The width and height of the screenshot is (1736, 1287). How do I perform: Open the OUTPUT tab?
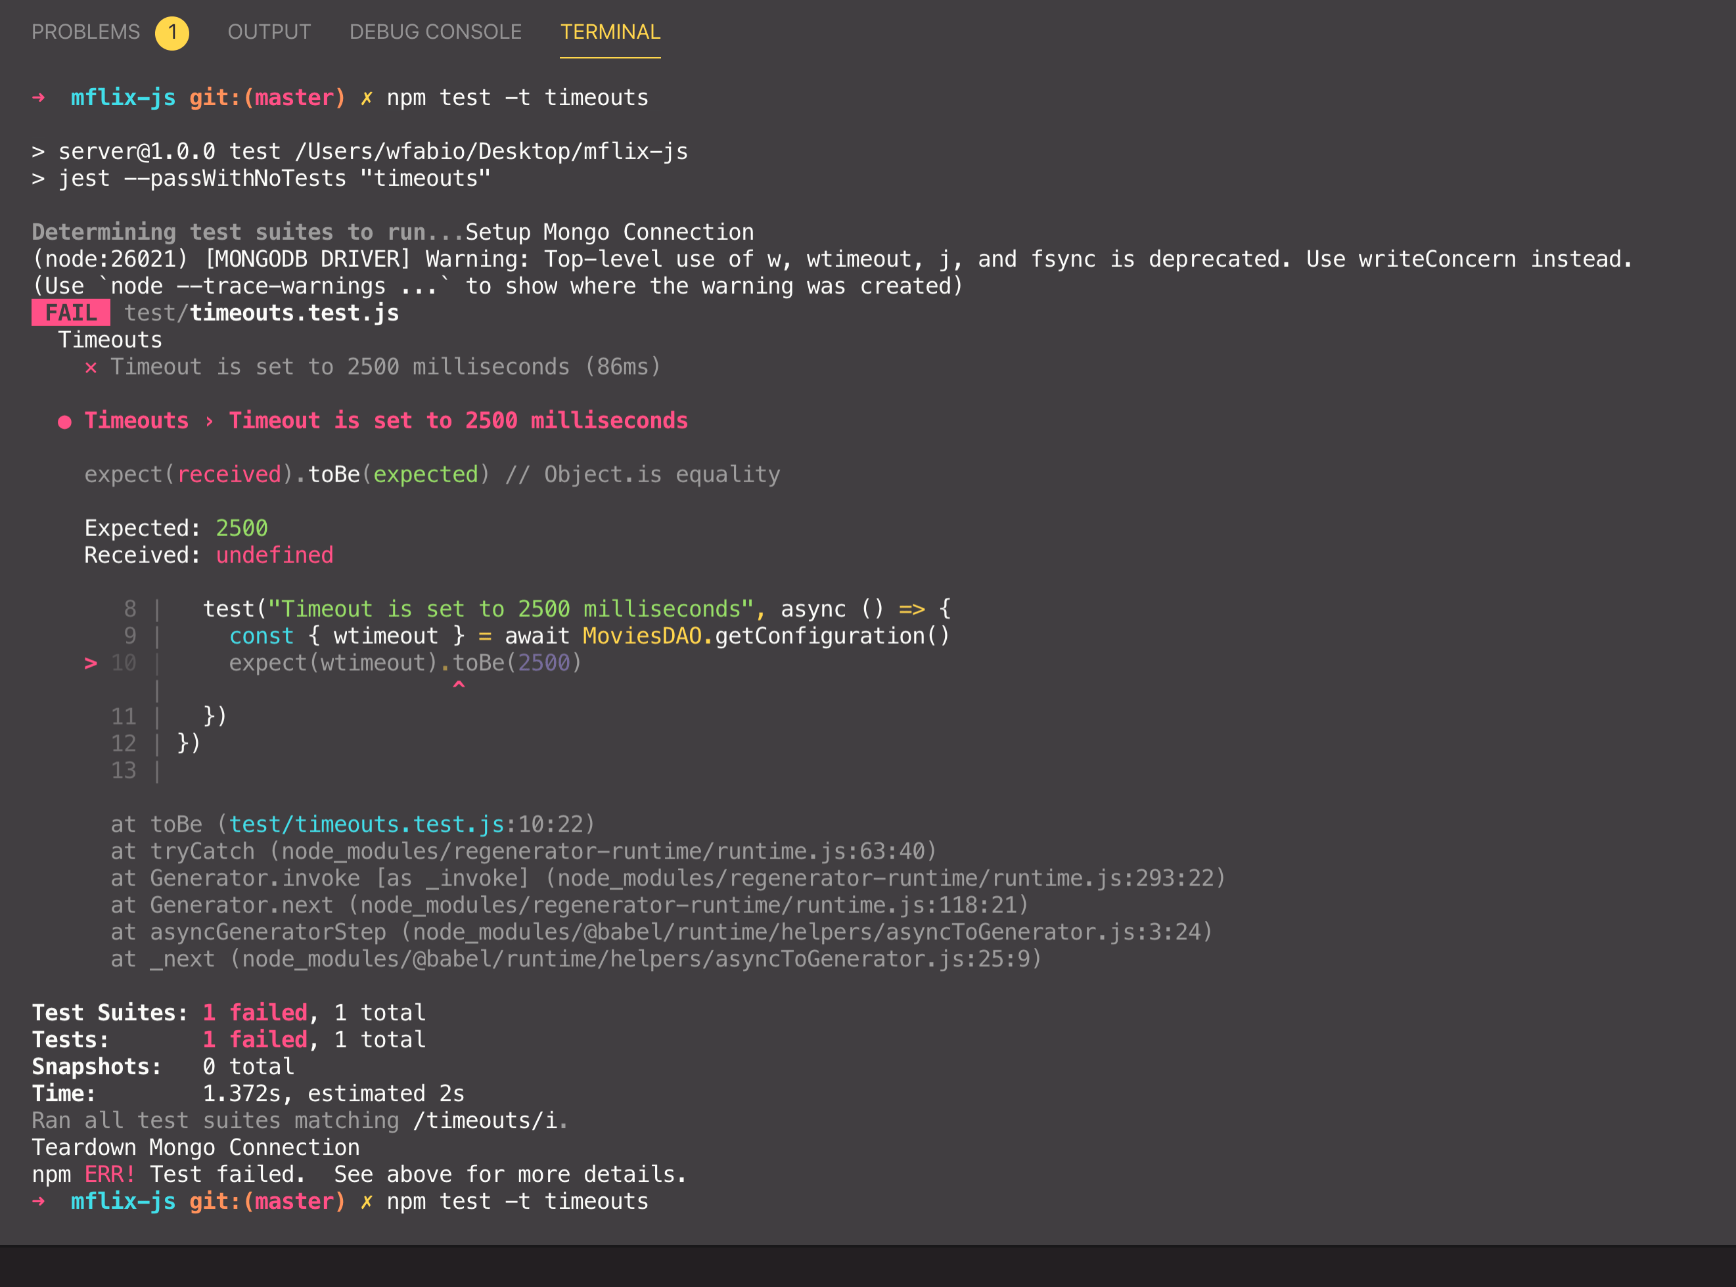[x=269, y=31]
